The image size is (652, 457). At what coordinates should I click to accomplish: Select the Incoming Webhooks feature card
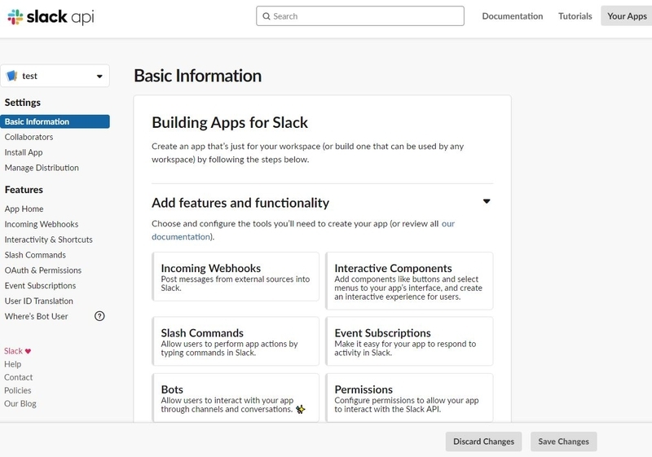point(236,277)
